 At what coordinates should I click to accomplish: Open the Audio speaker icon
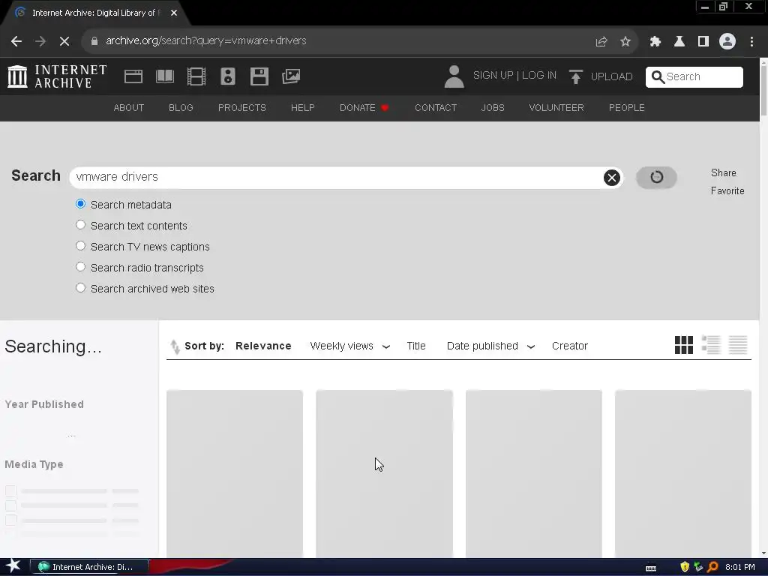[x=228, y=76]
